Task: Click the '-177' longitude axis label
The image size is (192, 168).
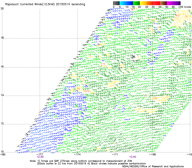Action: point(40,155)
